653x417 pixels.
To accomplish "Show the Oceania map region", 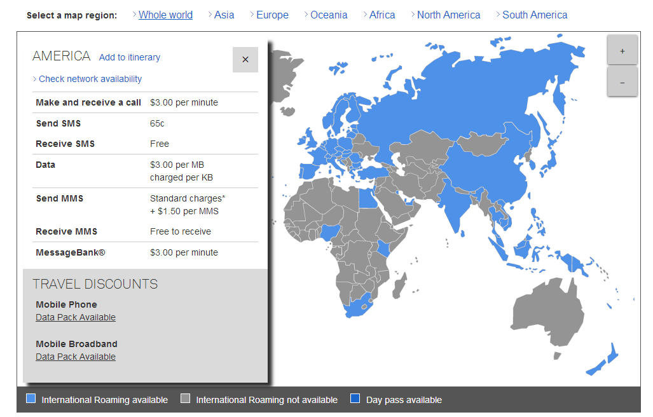I will coord(329,15).
